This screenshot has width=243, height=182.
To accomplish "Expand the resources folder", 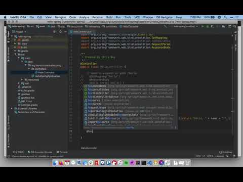I will 22,80.
